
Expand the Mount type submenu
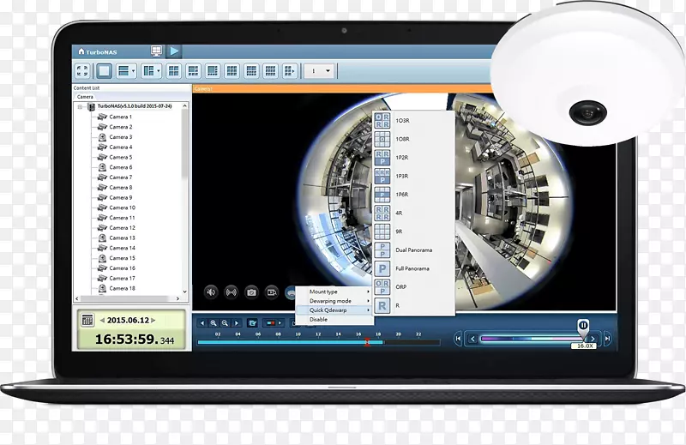click(x=334, y=292)
